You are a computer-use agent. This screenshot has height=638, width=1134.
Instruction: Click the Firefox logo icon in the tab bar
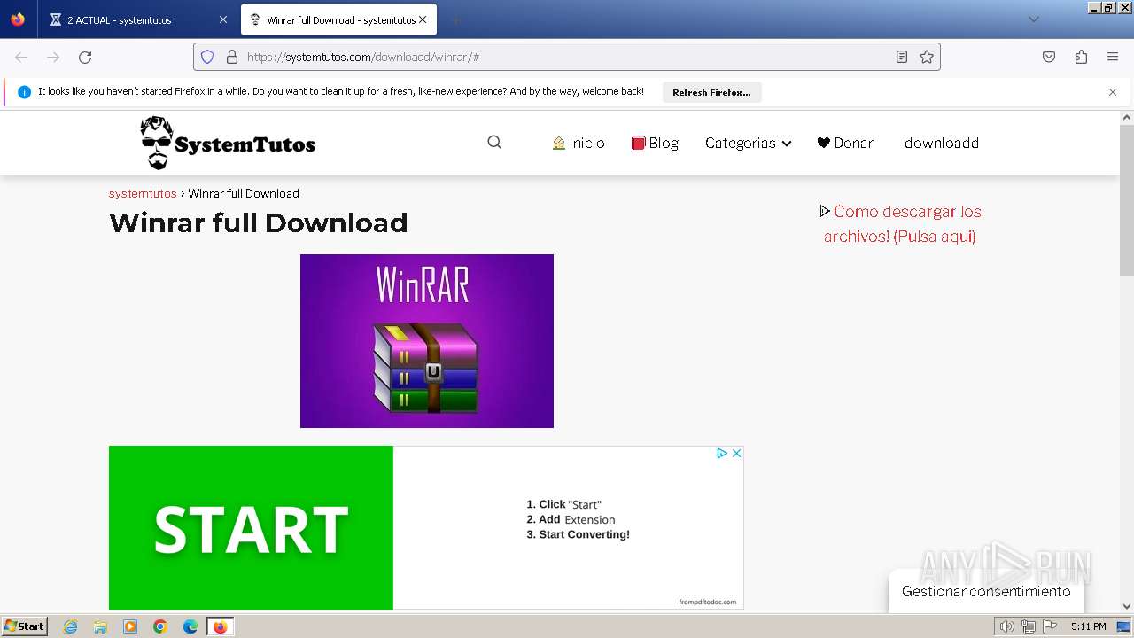pos(18,19)
